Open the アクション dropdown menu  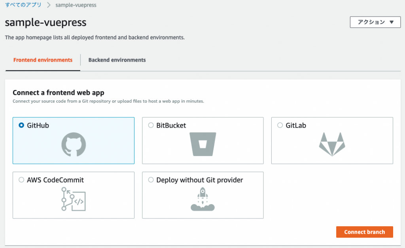click(375, 22)
